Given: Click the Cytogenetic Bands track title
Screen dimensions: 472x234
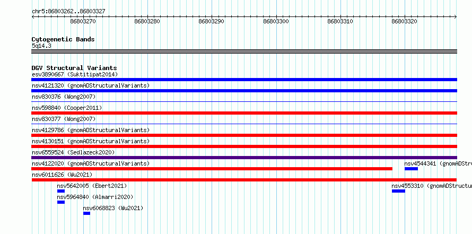Looking at the screenshot, I should [x=63, y=39].
